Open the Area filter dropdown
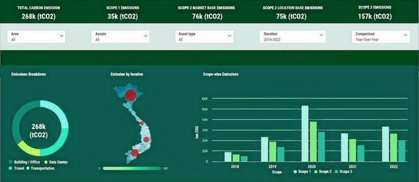This screenshot has height=182, width=419. coord(36,37)
